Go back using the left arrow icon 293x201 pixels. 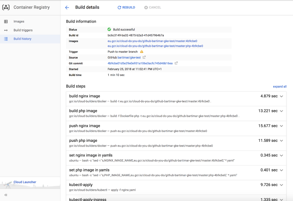click(x=67, y=7)
